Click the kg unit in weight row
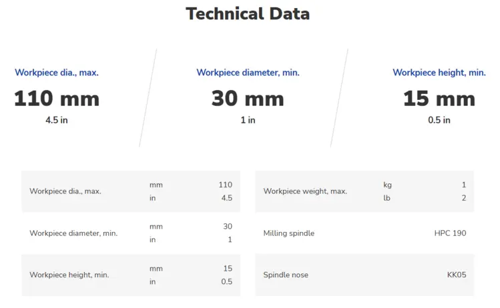This screenshot has width=500, height=308. point(387,185)
